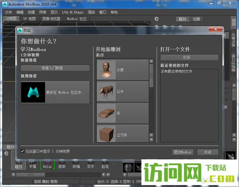Click the right panel scroll-up arrow
Screen dimensions: 239x187
[x=234, y=86]
